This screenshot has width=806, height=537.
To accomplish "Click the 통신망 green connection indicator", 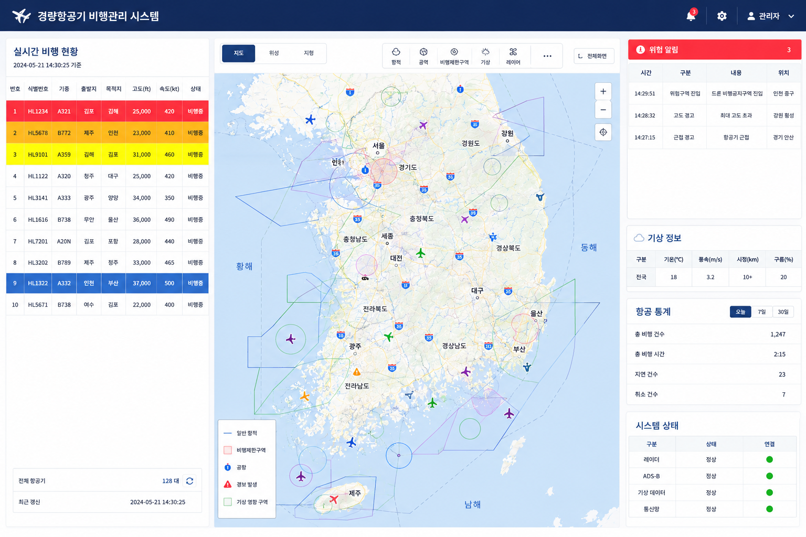I will click(769, 509).
